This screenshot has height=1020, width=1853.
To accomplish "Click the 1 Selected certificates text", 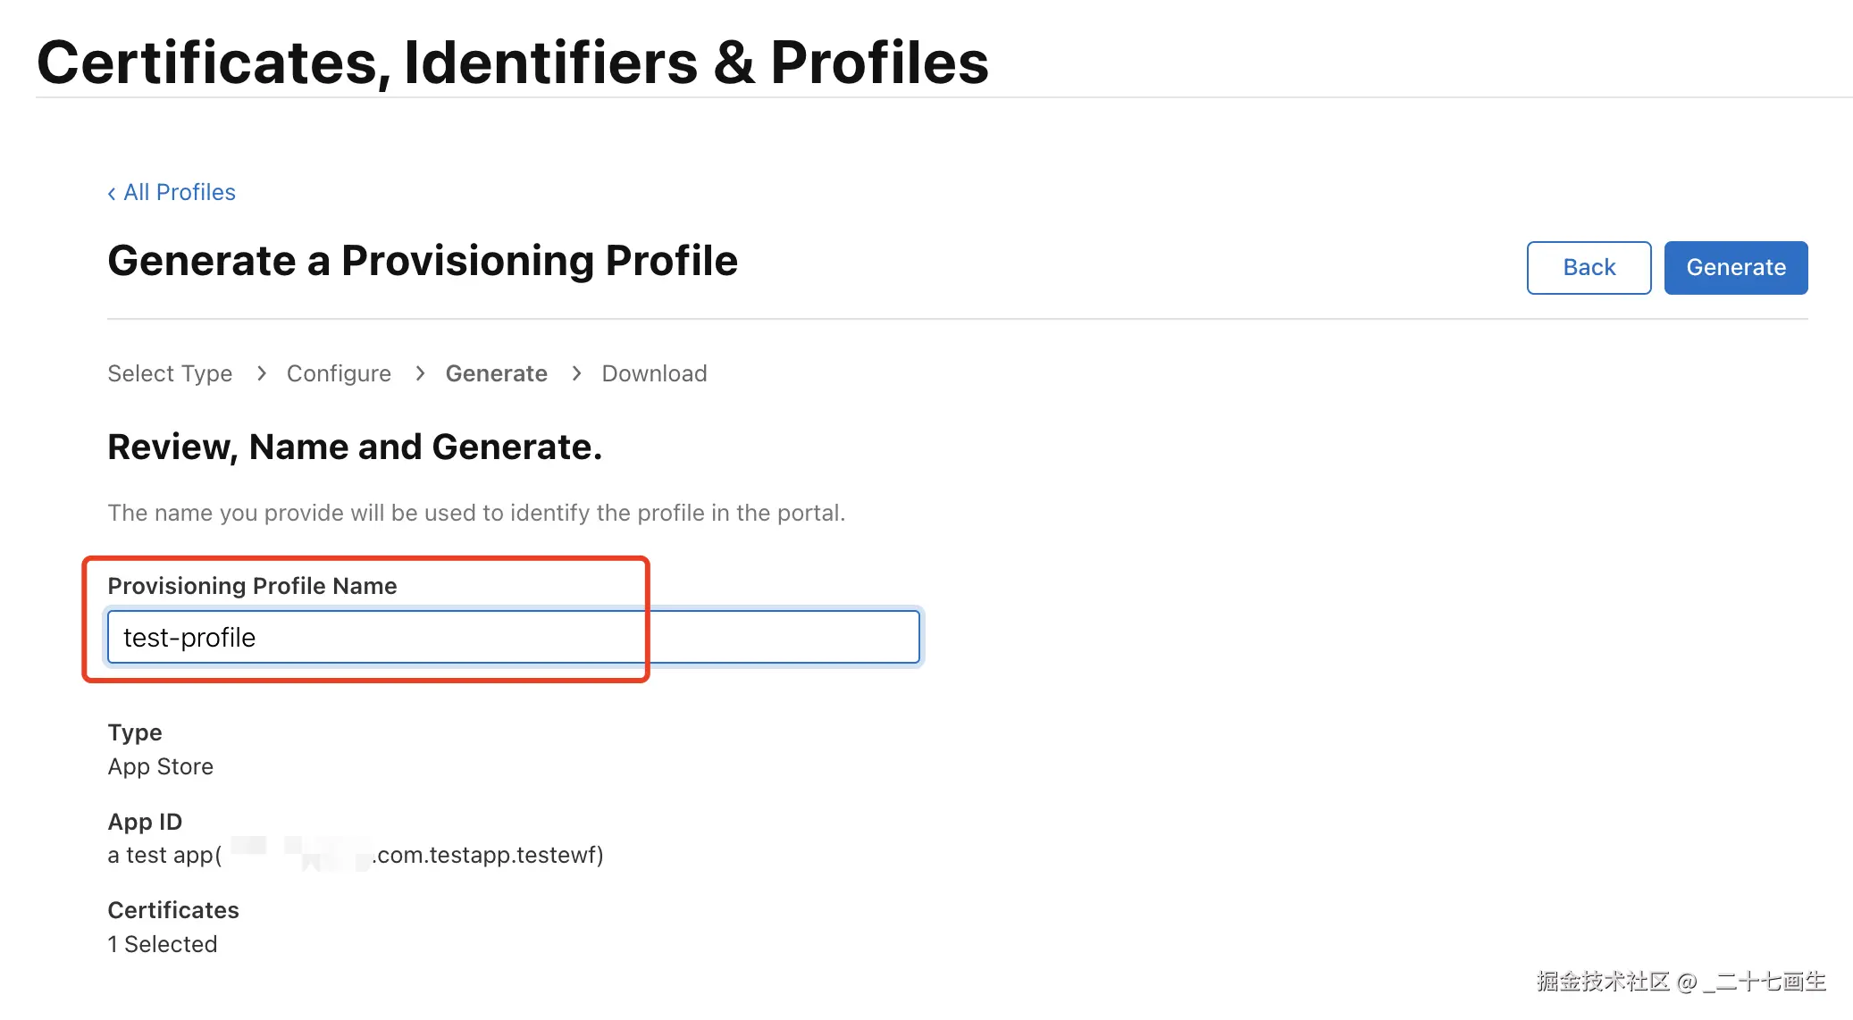I will [x=163, y=944].
